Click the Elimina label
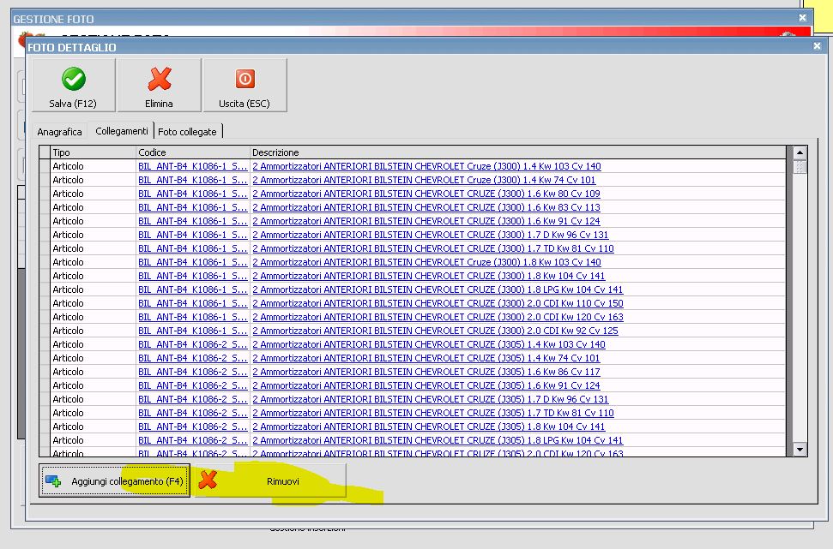The image size is (833, 549). coord(159,104)
